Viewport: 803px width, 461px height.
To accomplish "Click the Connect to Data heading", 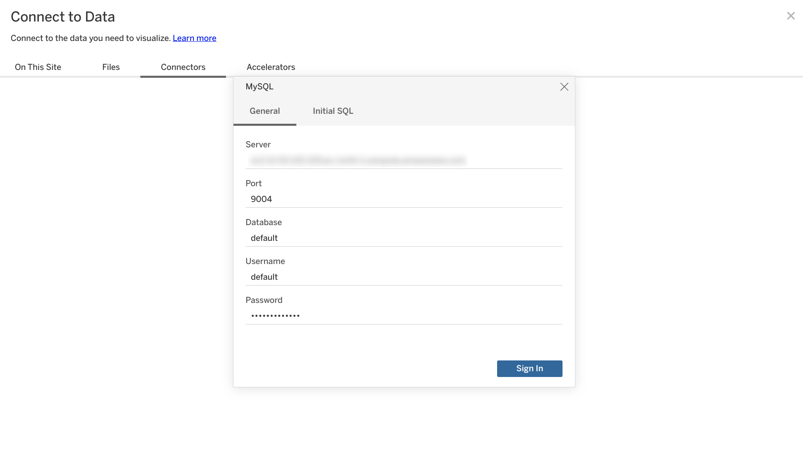I will pyautogui.click(x=63, y=17).
